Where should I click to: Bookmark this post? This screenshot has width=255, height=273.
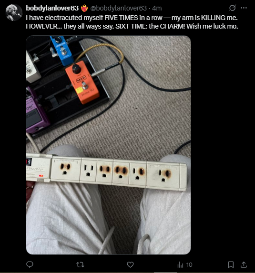coord(231,264)
